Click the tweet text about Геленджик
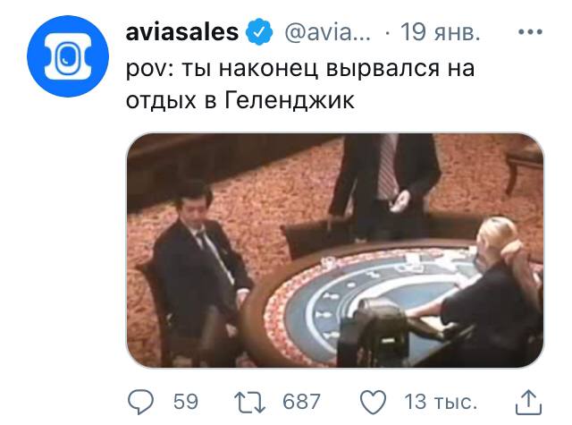The width and height of the screenshot is (572, 425). [x=300, y=84]
